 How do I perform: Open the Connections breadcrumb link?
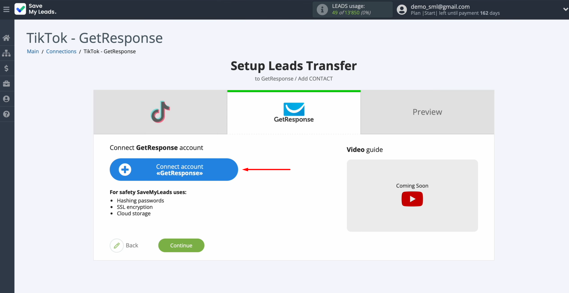pos(61,51)
